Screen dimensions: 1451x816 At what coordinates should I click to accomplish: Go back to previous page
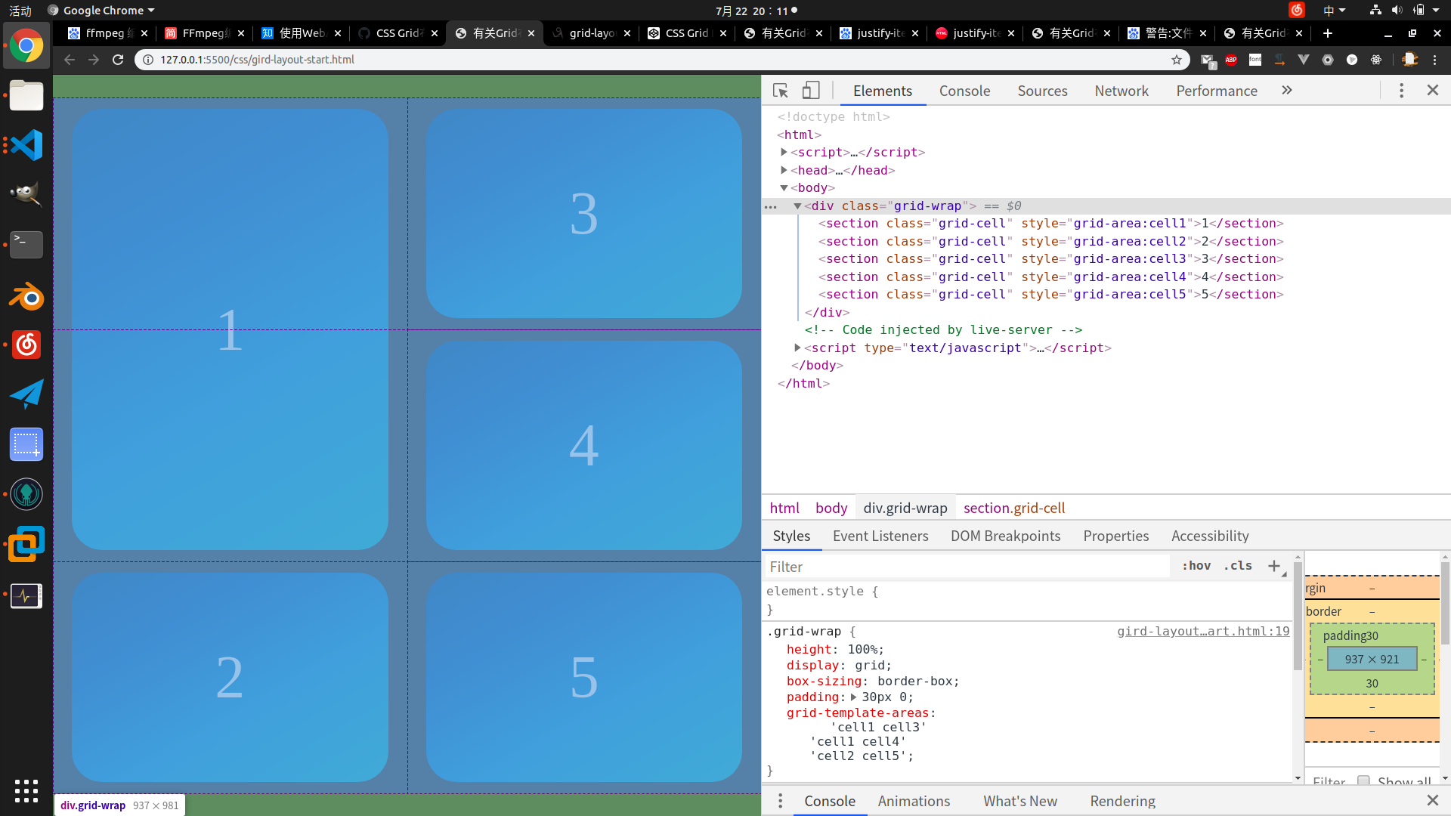click(70, 60)
